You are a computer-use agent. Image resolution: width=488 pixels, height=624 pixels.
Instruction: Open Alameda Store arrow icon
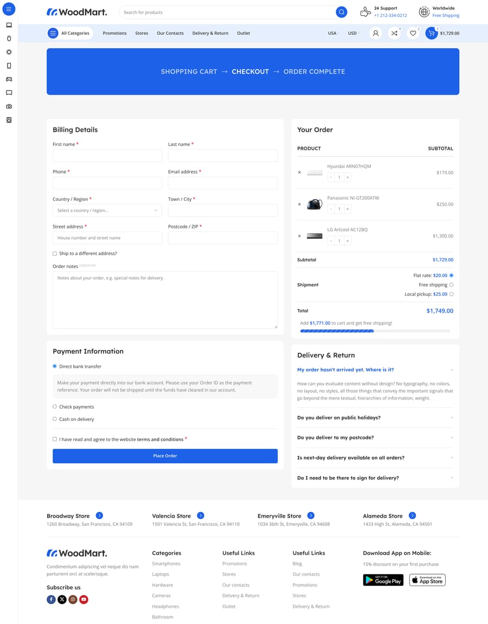click(413, 515)
